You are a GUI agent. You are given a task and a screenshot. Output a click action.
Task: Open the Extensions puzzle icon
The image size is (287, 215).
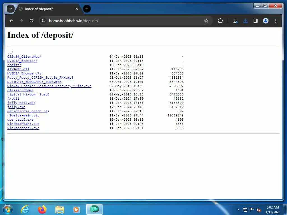click(220, 21)
